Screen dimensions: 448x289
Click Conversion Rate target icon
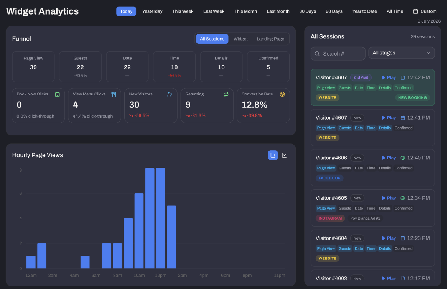282,94
